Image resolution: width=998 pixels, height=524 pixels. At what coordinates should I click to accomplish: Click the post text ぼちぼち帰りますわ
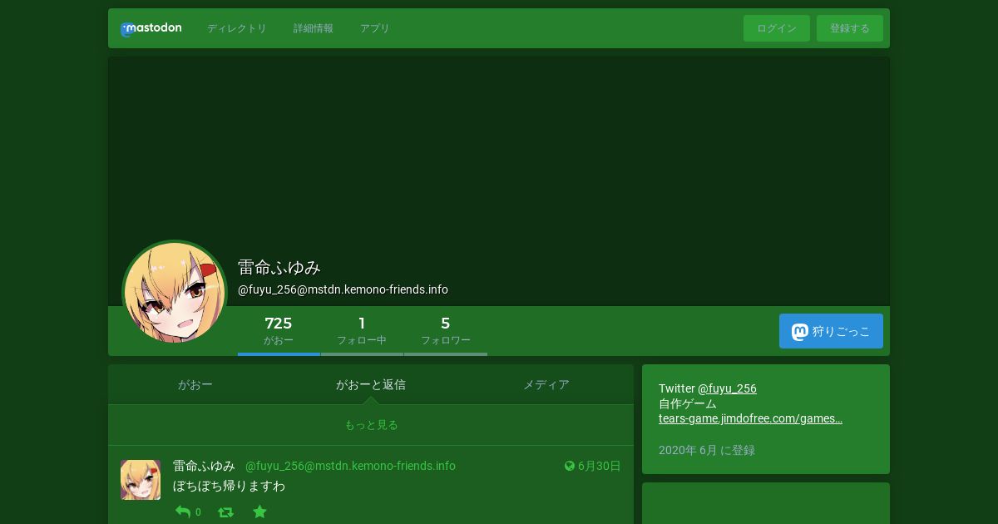click(229, 486)
